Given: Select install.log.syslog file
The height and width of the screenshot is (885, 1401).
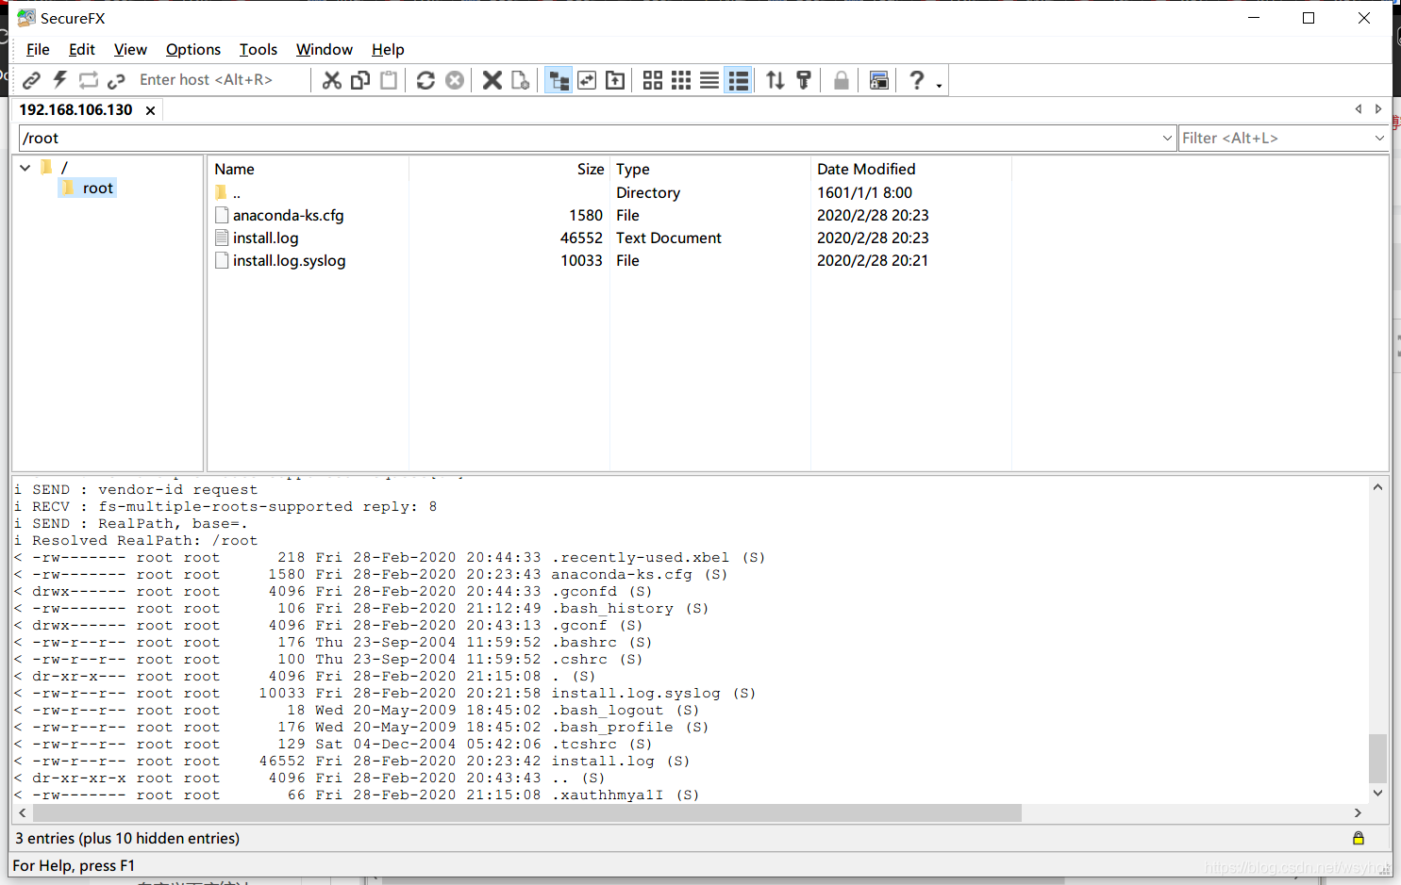Looking at the screenshot, I should (x=290, y=261).
